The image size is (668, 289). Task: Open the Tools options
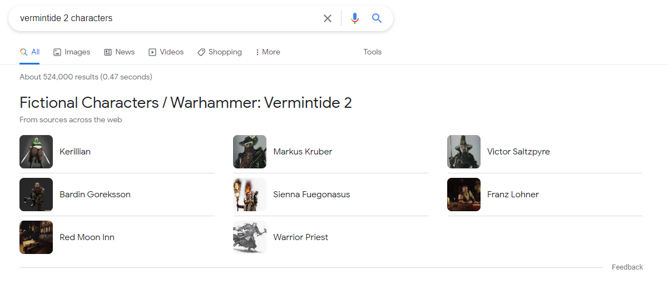372,52
